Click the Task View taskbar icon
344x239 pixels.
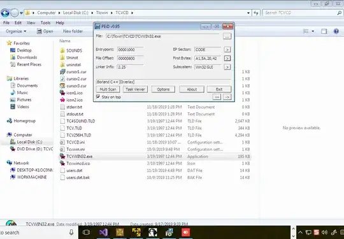tap(86, 233)
